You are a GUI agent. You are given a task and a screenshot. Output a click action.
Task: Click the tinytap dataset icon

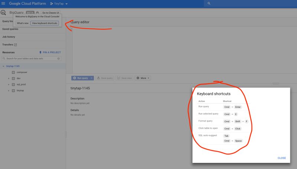(13, 90)
